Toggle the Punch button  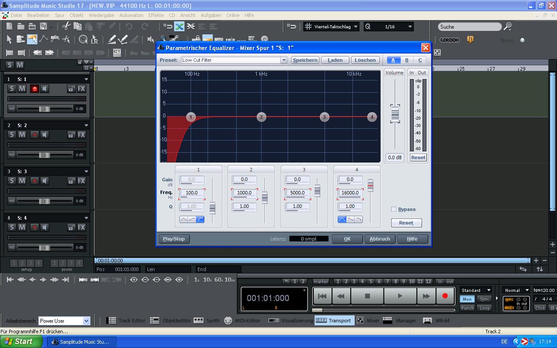[x=467, y=308]
